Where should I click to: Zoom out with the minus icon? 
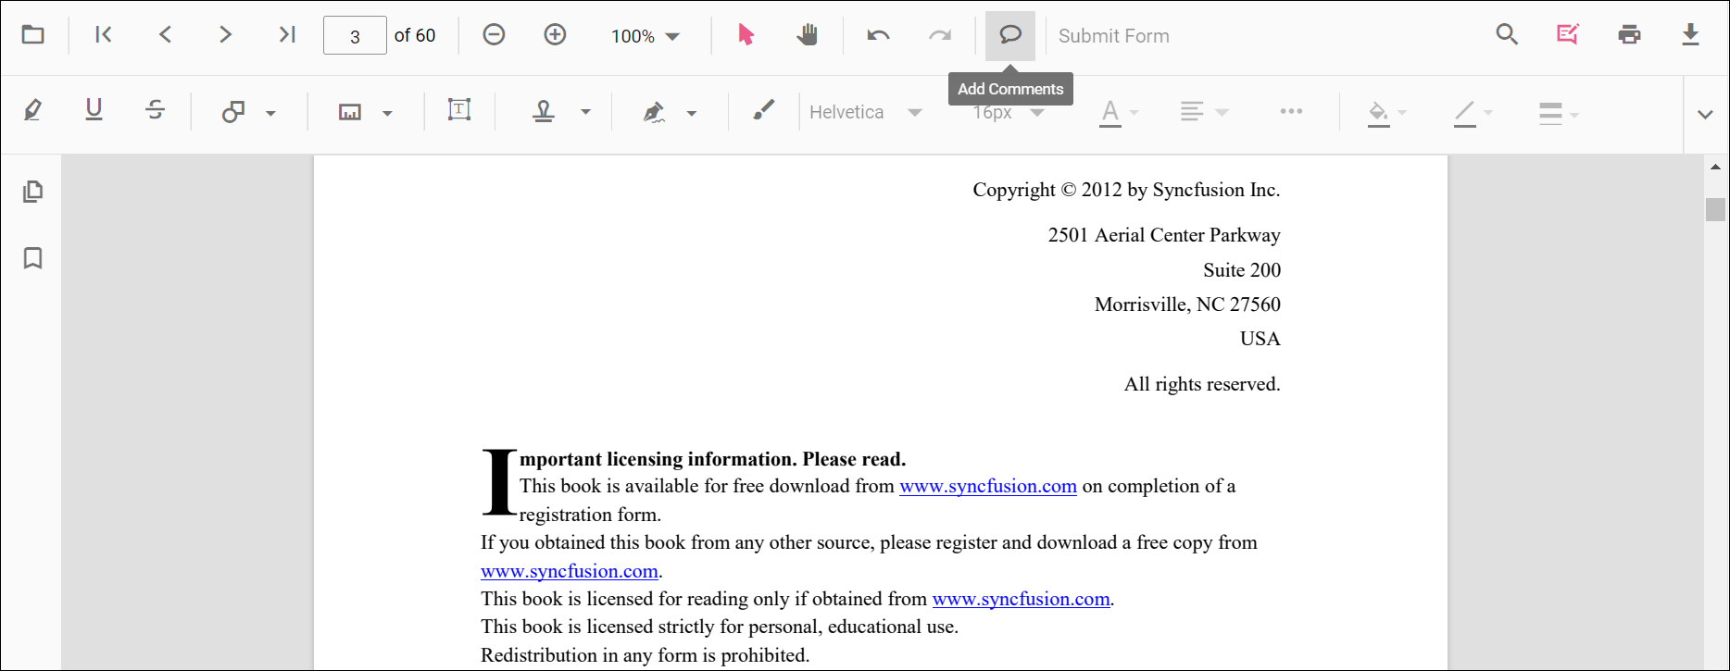494,35
